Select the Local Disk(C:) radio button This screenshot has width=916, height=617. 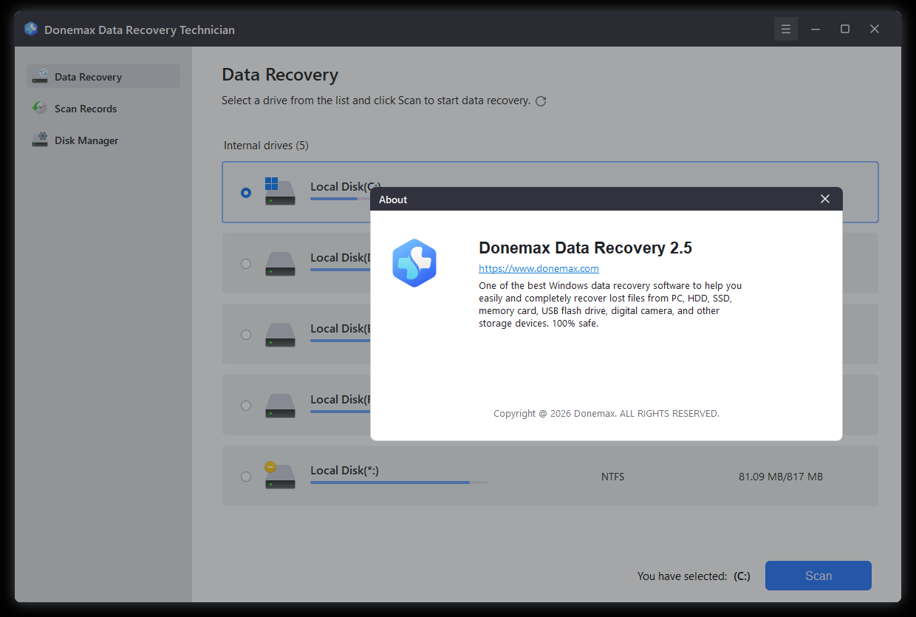pyautogui.click(x=246, y=192)
